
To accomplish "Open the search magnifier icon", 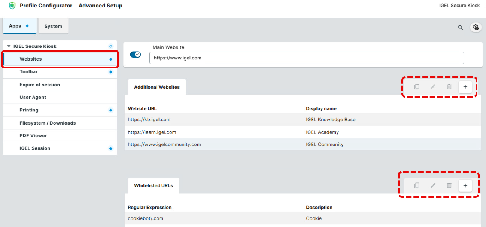I will click(x=461, y=27).
